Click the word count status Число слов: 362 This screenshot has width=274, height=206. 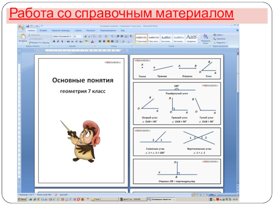coord(44,195)
